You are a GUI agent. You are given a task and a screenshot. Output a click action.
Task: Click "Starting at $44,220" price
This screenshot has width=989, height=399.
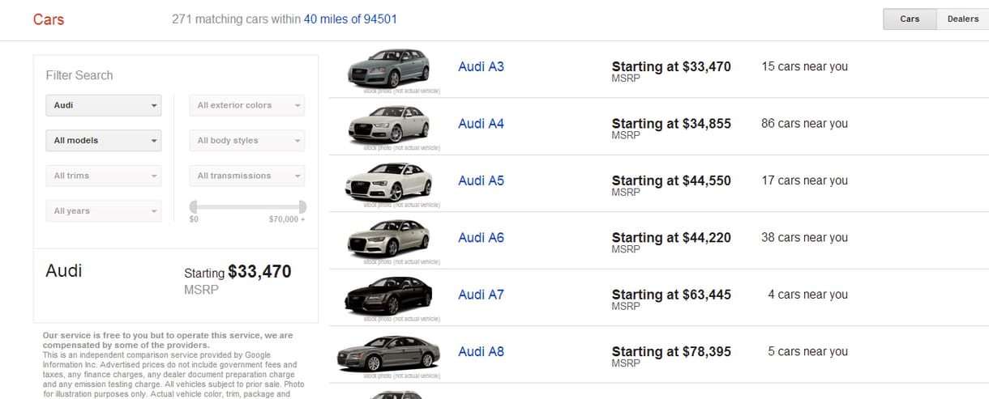pyautogui.click(x=671, y=238)
